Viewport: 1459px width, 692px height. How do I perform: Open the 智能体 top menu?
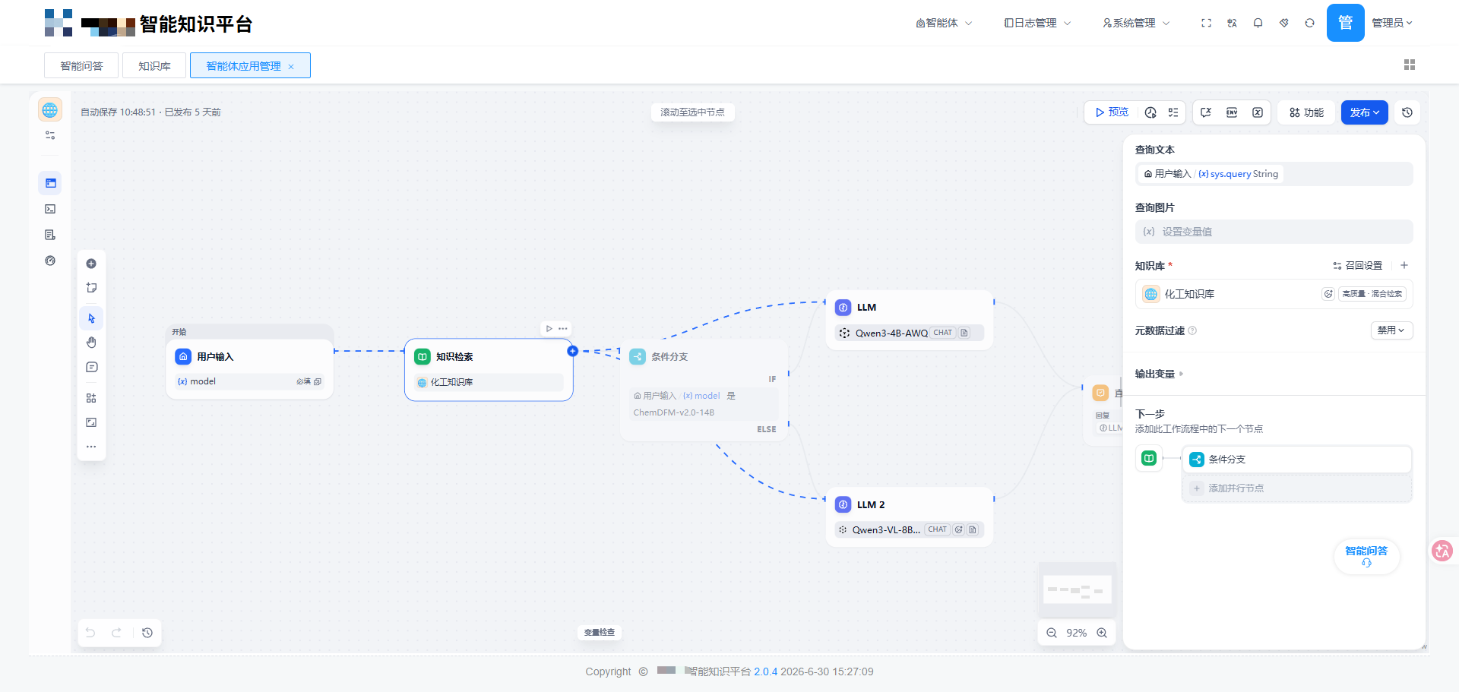(x=944, y=23)
